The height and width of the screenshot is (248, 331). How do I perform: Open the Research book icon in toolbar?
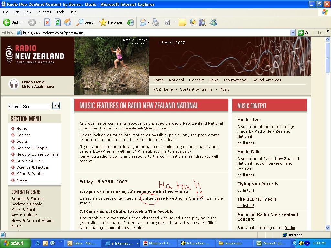203,22
